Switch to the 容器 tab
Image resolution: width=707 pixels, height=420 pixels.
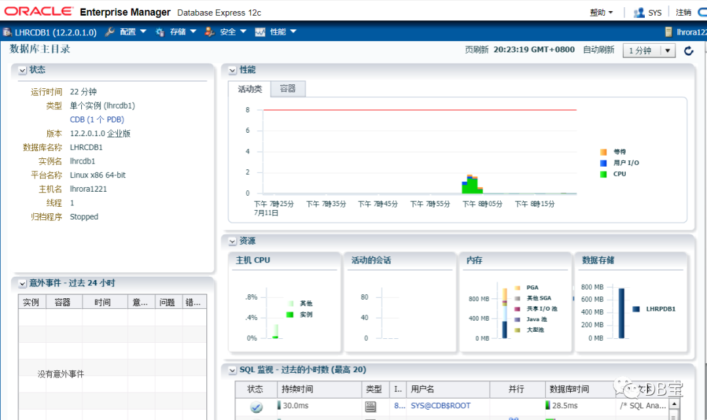tap(287, 89)
